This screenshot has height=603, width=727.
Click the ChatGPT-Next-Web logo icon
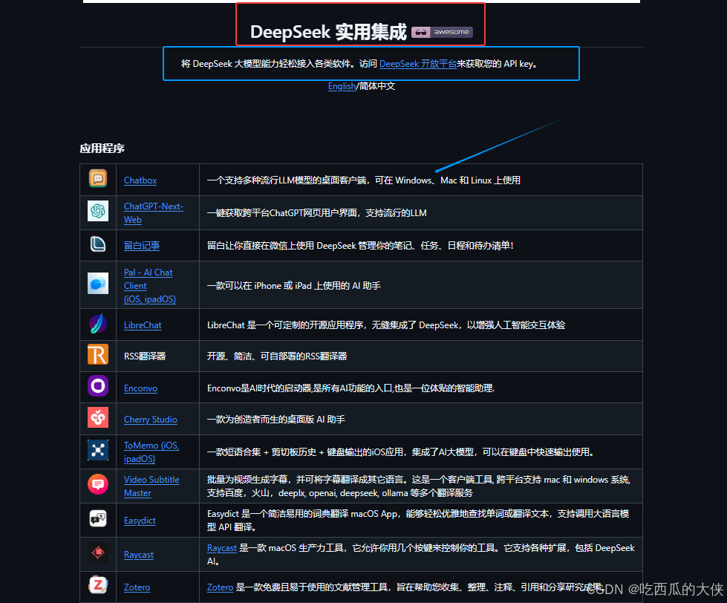[98, 211]
